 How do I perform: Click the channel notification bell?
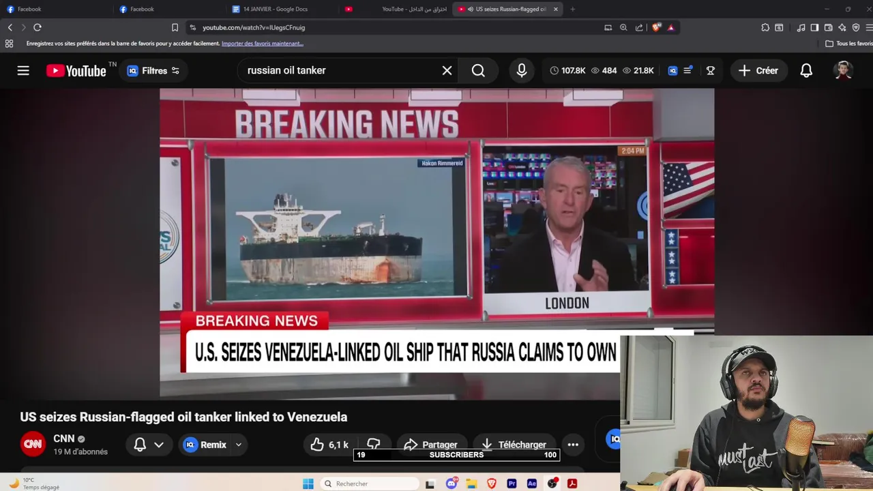pyautogui.click(x=140, y=445)
